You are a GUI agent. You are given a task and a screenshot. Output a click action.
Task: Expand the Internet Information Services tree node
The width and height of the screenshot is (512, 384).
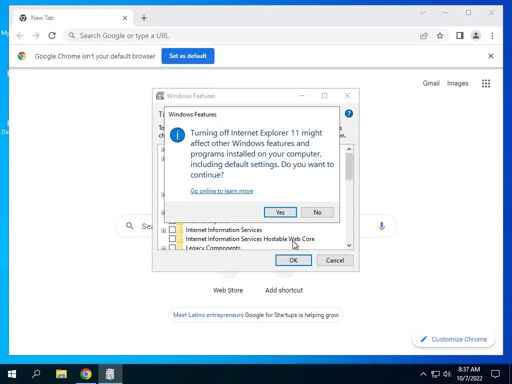pos(163,230)
